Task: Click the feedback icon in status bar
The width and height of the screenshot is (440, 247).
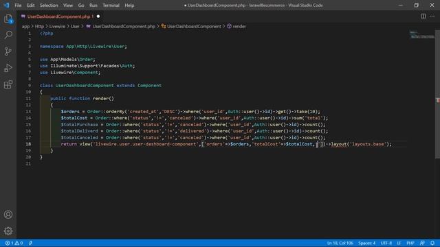Action: 422,243
